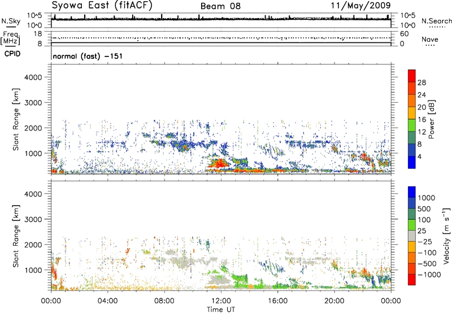Click the 'N.Sky' legend label
Screen dimensions: 452x313
[x=11, y=21]
